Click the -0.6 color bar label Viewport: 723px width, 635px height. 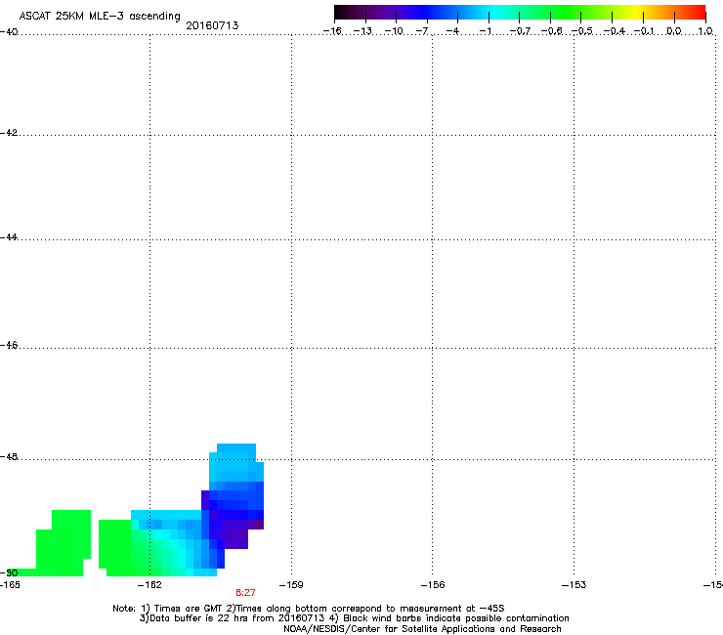(551, 31)
